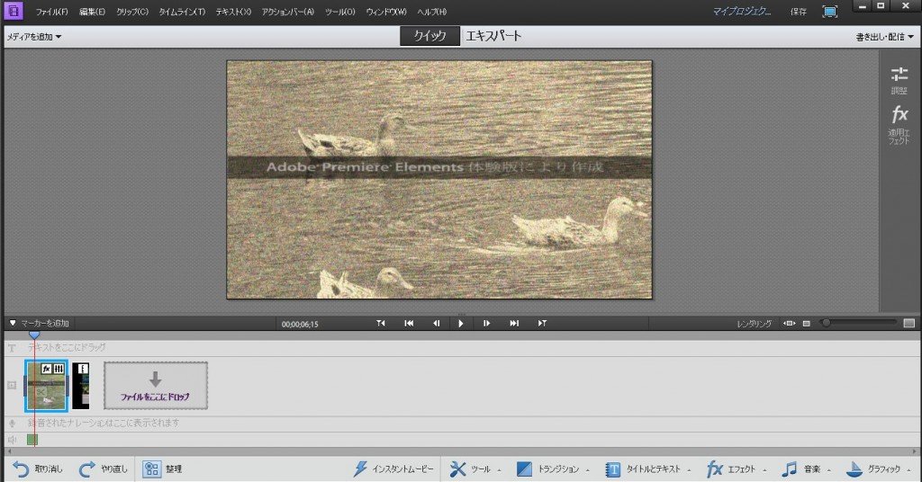Expand the グラフィック graphics panel

(x=879, y=469)
